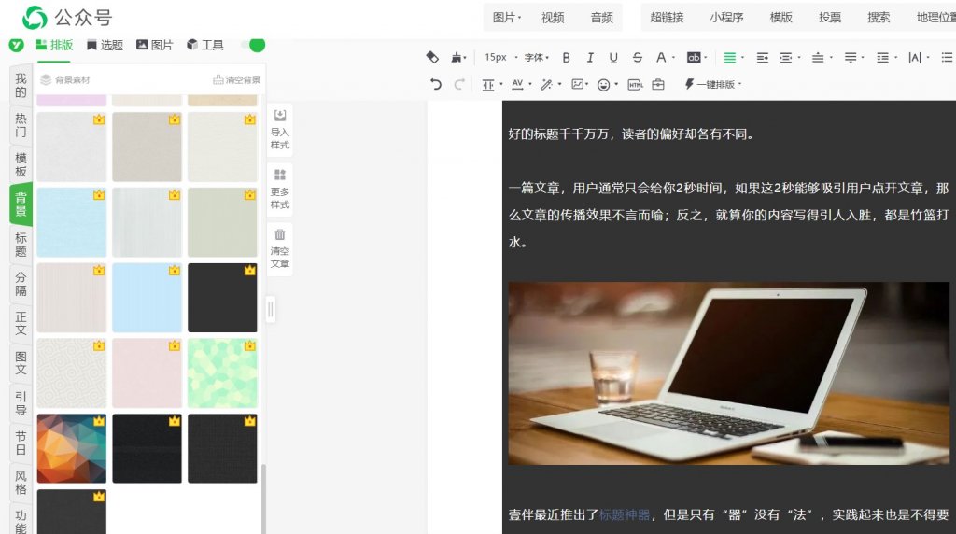Screen dimensions: 956x534
Task: Open the paragraph spacing after dropdown
Action: pos(854,57)
